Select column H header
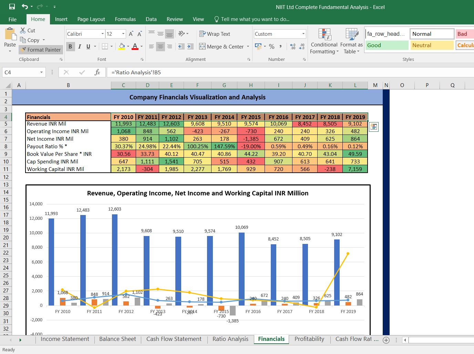 click(x=251, y=85)
